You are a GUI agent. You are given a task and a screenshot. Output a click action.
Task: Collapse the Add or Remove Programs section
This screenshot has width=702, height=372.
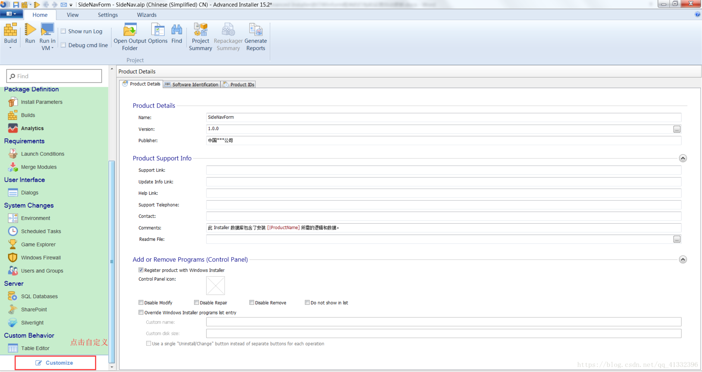pyautogui.click(x=682, y=259)
